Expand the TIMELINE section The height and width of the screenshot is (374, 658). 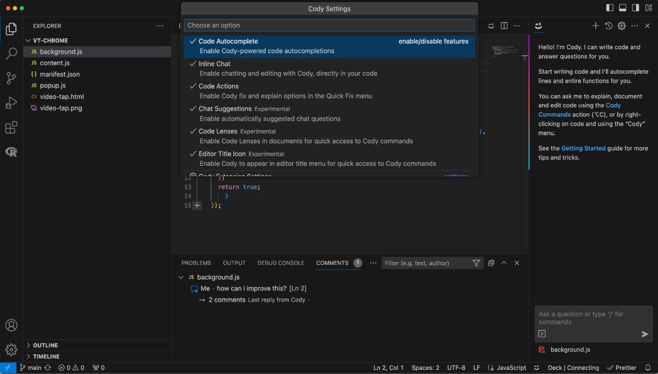point(98,357)
